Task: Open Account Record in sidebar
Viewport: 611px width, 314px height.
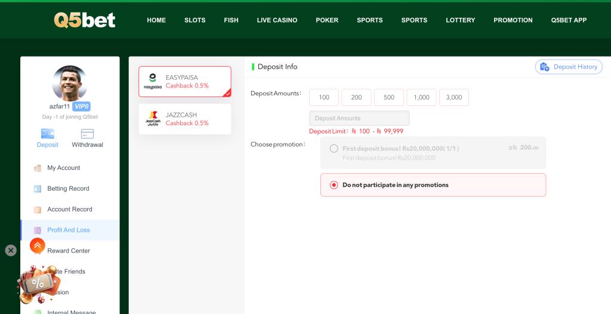Action: 70,209
